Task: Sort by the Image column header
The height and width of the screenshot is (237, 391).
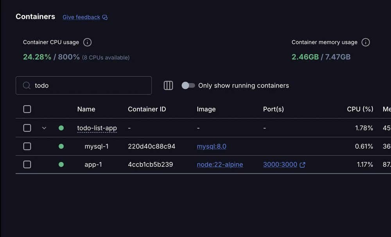Action: 206,109
